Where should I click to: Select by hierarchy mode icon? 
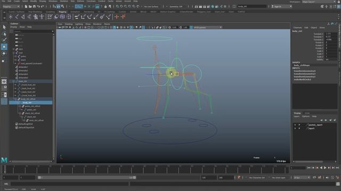[x=54, y=6]
